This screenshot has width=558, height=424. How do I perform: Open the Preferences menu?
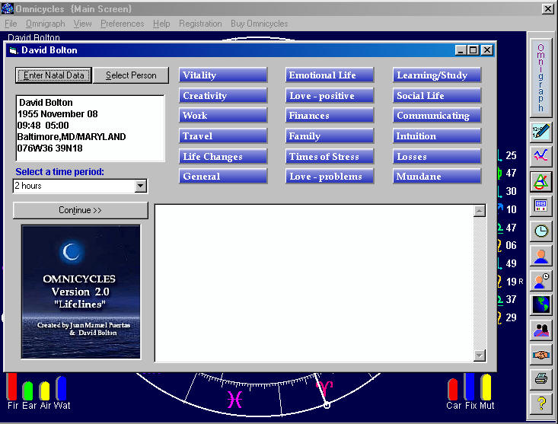pyautogui.click(x=122, y=24)
